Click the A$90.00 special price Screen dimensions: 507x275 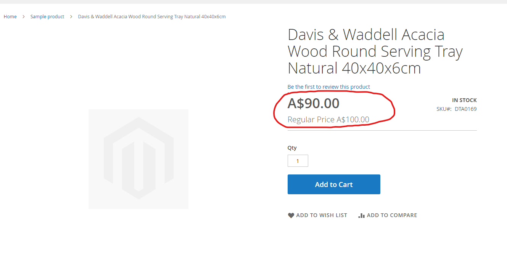pyautogui.click(x=314, y=103)
